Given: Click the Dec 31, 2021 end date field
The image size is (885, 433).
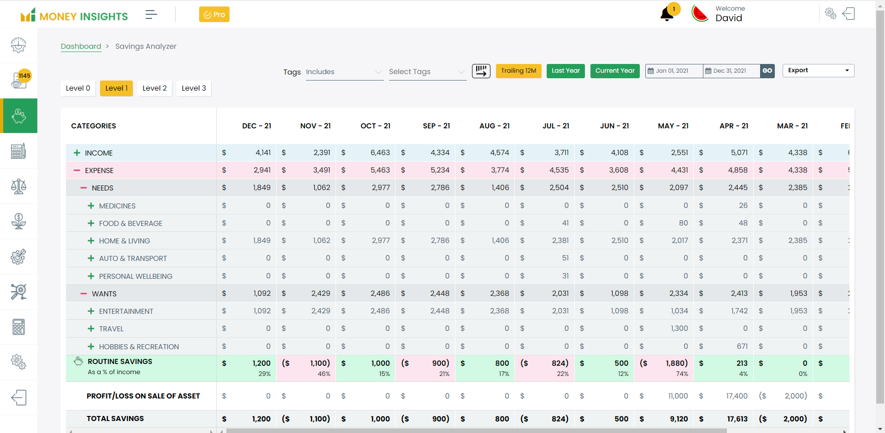Looking at the screenshot, I should 731,71.
